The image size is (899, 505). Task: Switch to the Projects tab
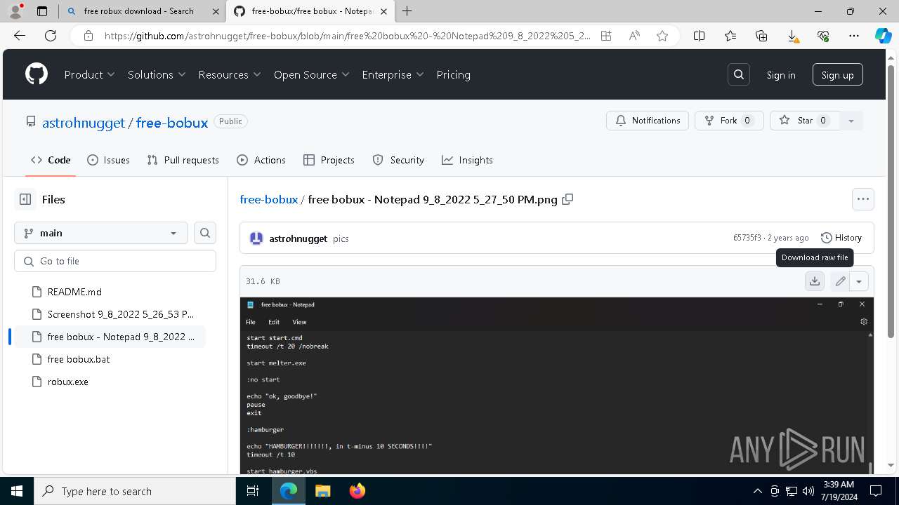(x=329, y=160)
